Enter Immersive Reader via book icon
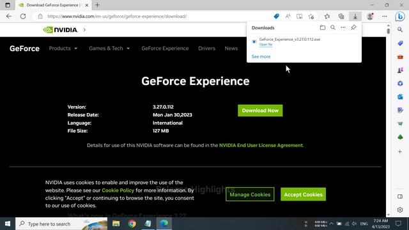Screen dimensions: 409x230 (300, 16)
